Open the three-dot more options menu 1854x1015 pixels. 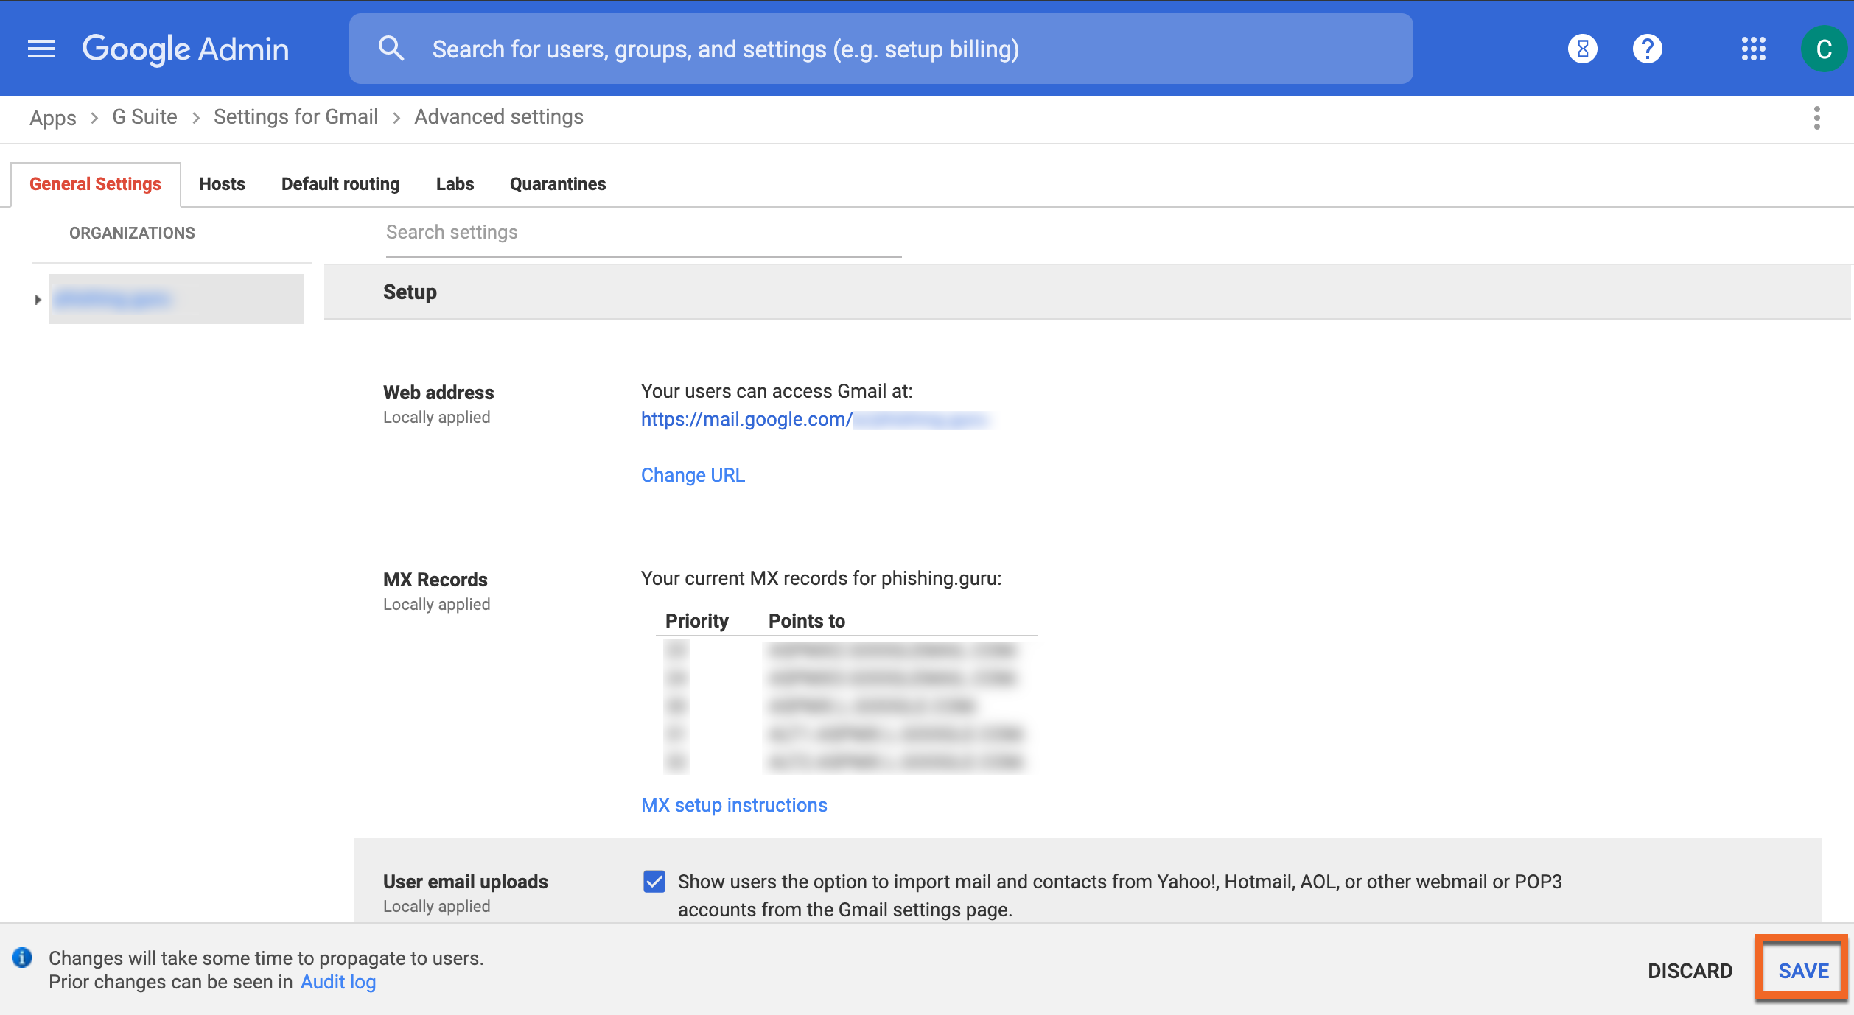pos(1816,118)
